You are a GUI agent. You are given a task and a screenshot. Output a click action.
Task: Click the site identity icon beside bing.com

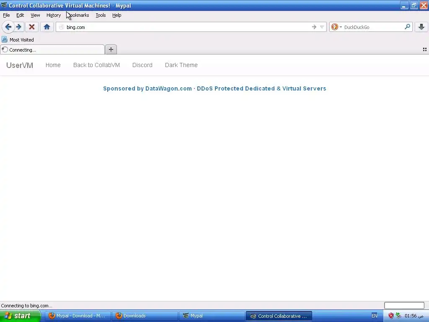pyautogui.click(x=61, y=27)
